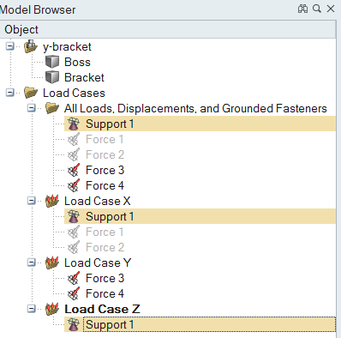The height and width of the screenshot is (338, 341).
Task: Collapse the Load Case Z node
Action: pos(32,309)
